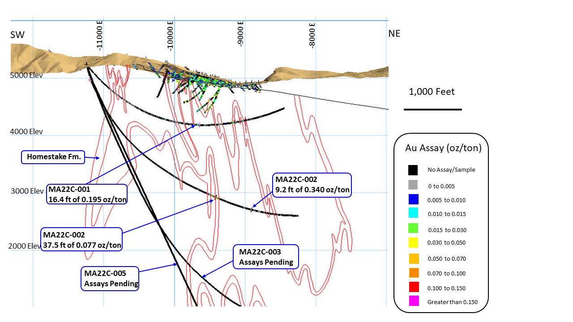Image resolution: width=573 pixels, height=322 pixels.
Task: Click the MA22C-003 Assays Pending label
Action: (x=266, y=257)
